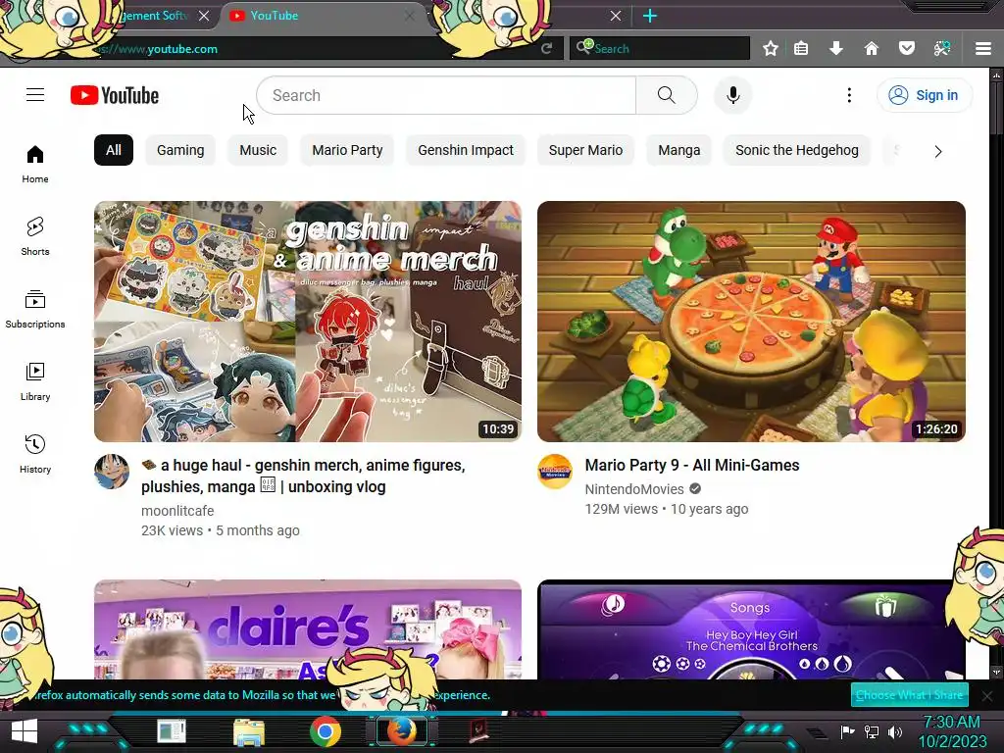Click the YouTube search magnifier button
1004x753 pixels.
tap(667, 95)
